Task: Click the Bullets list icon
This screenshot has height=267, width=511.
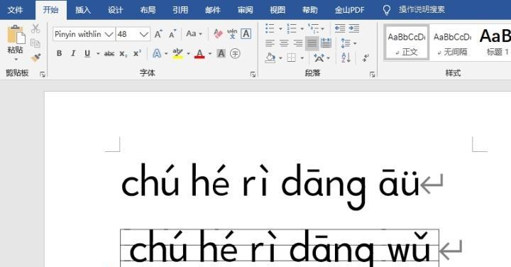Action: pos(270,28)
